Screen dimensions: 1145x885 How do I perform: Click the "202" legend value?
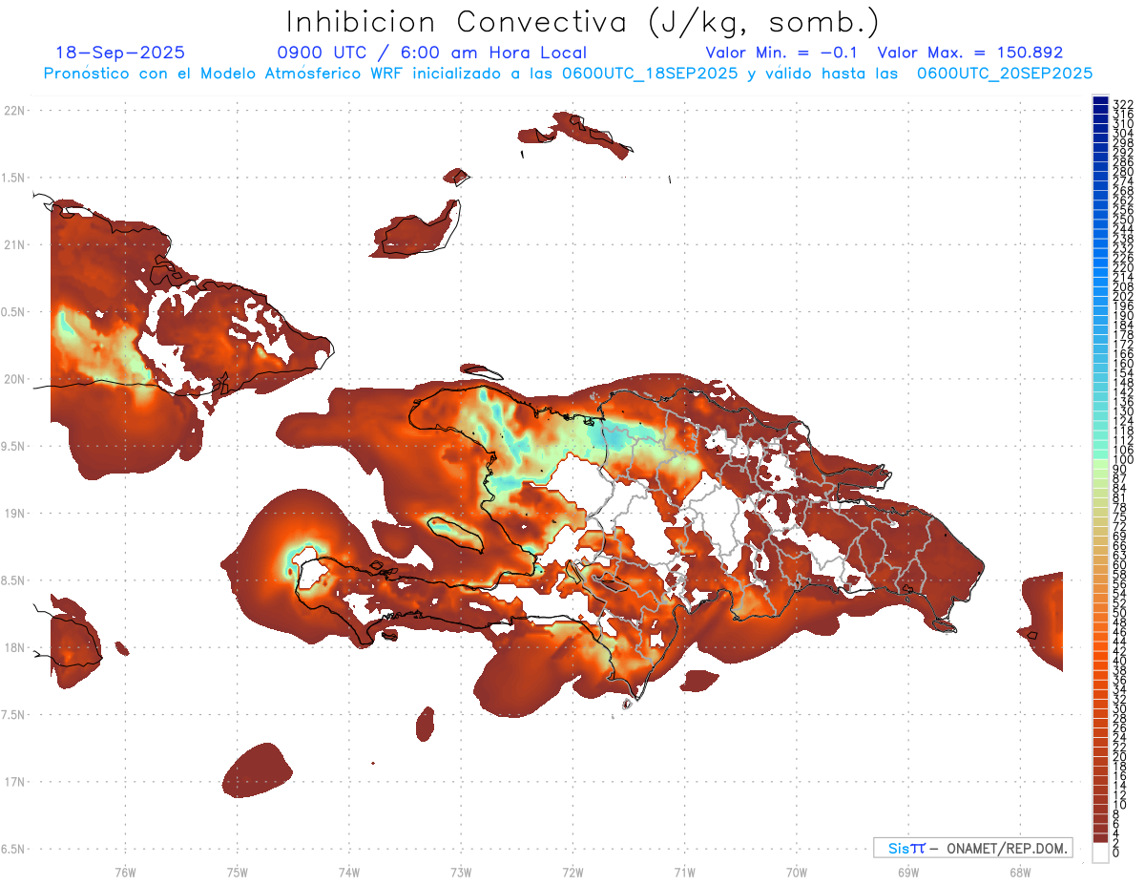1123,296
